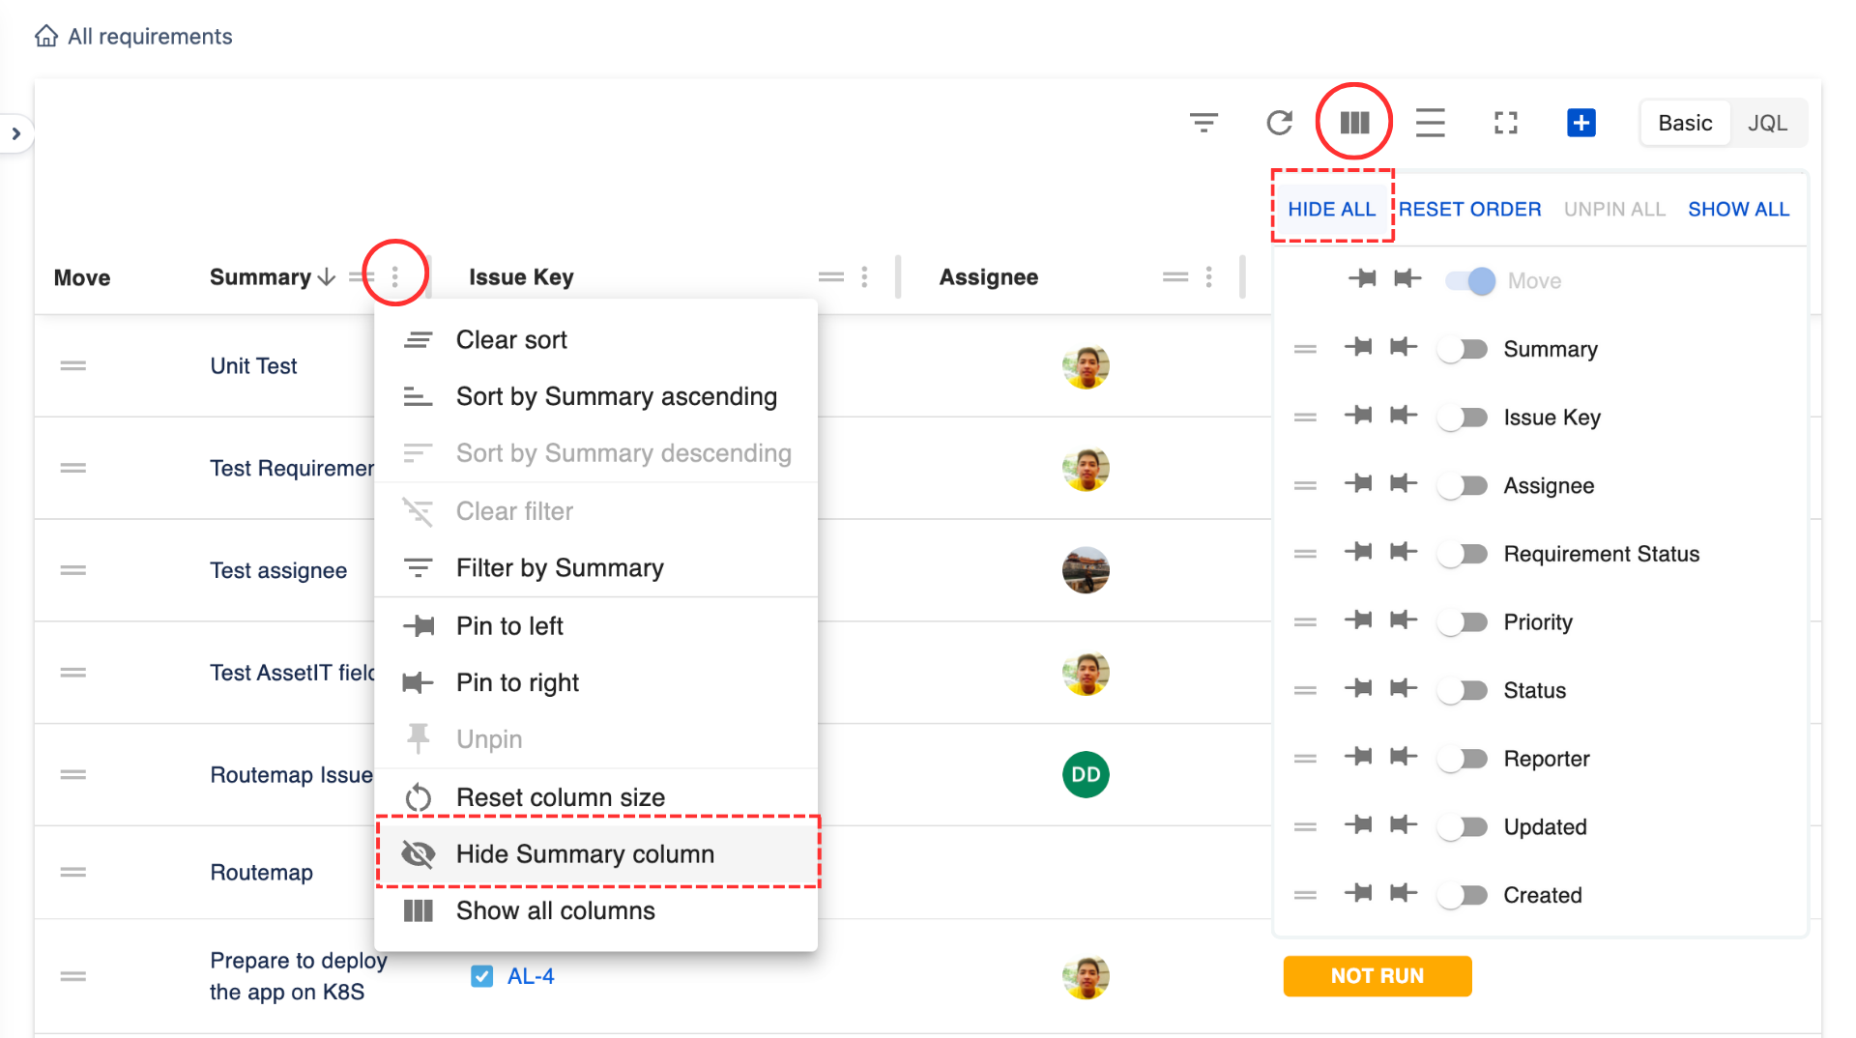1856x1038 pixels.
Task: Open the column chooser icon
Action: [1353, 123]
